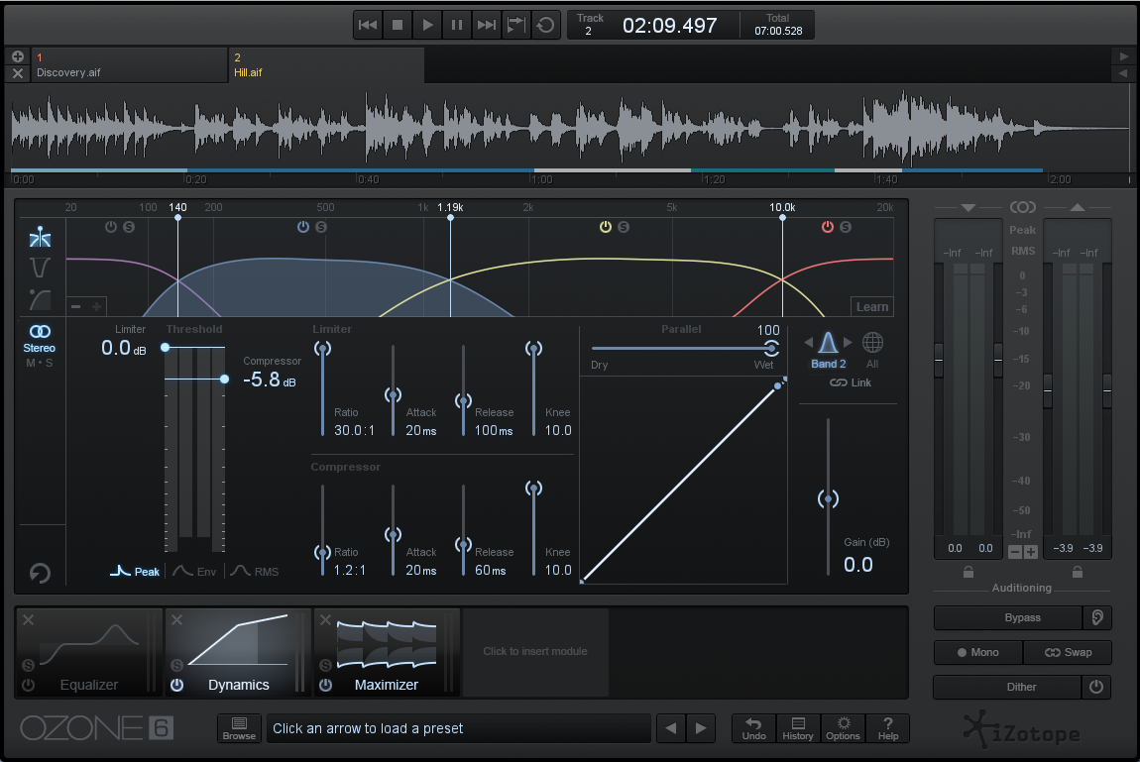Click to insert module empty slot
Image resolution: width=1140 pixels, height=762 pixels.
pyautogui.click(x=535, y=652)
